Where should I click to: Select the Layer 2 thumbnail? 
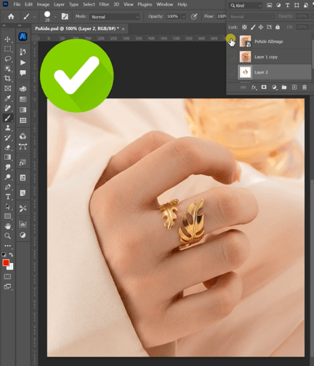[x=245, y=72]
